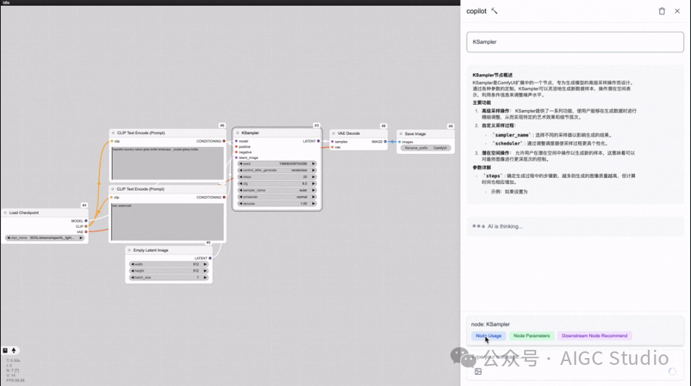Decrease height with left arrow
Screen dimensions: 691x386
click(132, 271)
